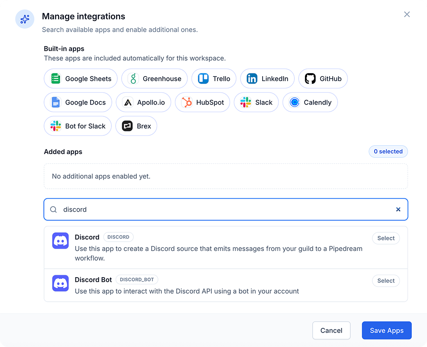This screenshot has width=427, height=347.
Task: Select the Discord Bot app
Action: 386,281
